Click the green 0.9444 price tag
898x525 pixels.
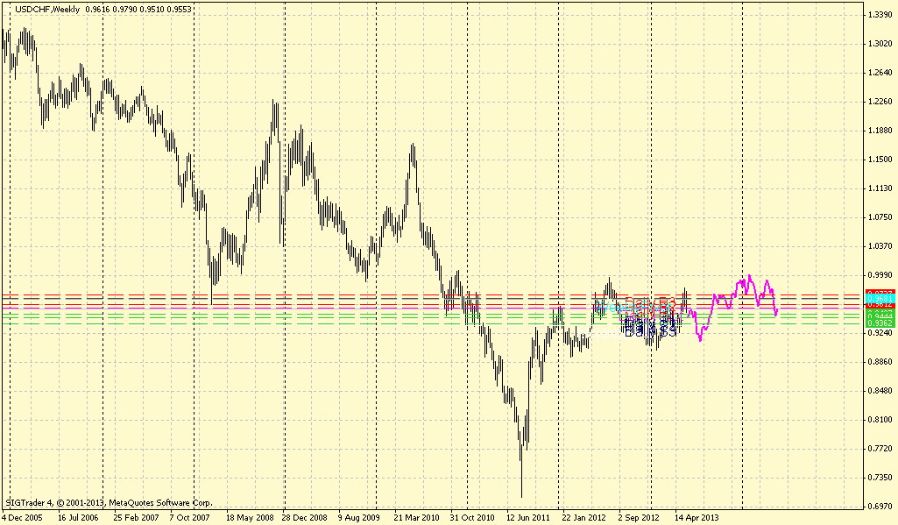880,316
